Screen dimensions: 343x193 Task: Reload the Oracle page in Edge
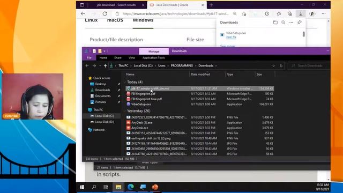click(105, 13)
